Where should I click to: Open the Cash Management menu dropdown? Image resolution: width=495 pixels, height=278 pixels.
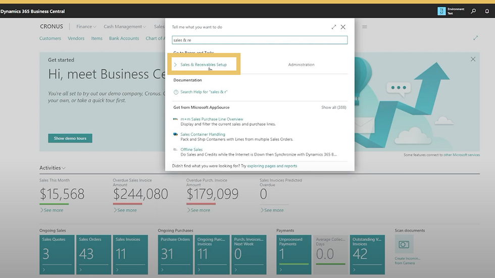pos(125,27)
